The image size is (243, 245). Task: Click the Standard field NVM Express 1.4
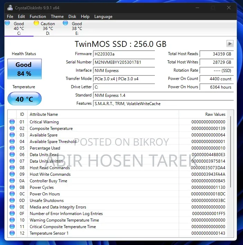pyautogui.click(x=163, y=95)
